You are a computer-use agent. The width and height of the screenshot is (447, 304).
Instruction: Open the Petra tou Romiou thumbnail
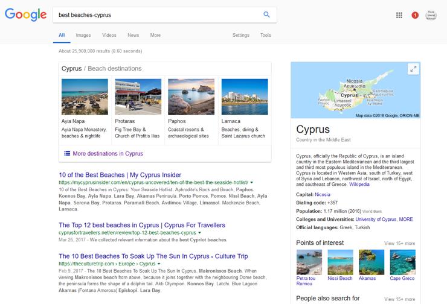(309, 262)
